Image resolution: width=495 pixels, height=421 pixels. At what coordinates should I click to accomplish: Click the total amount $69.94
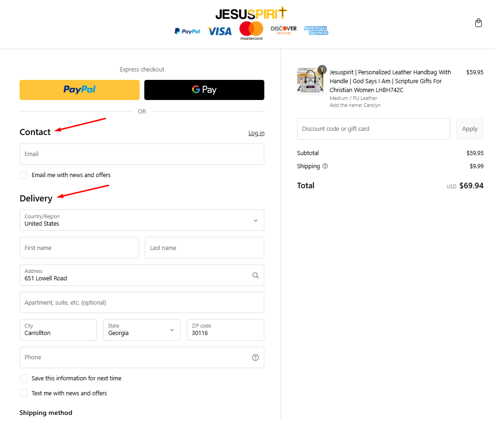pos(471,186)
